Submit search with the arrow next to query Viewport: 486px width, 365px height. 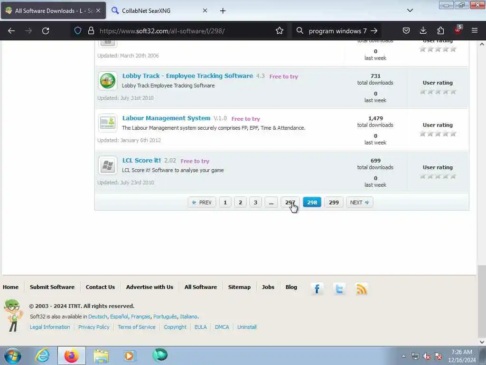click(374, 30)
